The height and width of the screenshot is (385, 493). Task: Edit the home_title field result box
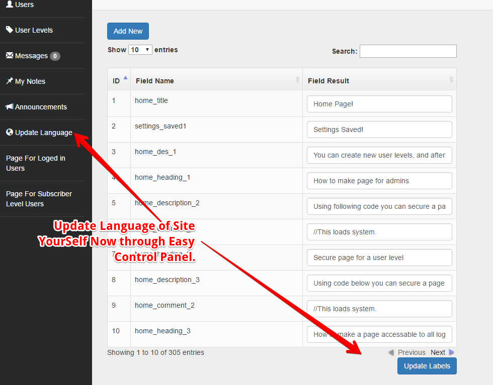[379, 104]
